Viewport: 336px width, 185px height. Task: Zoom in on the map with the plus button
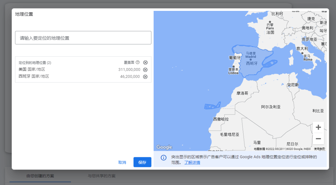318,127
